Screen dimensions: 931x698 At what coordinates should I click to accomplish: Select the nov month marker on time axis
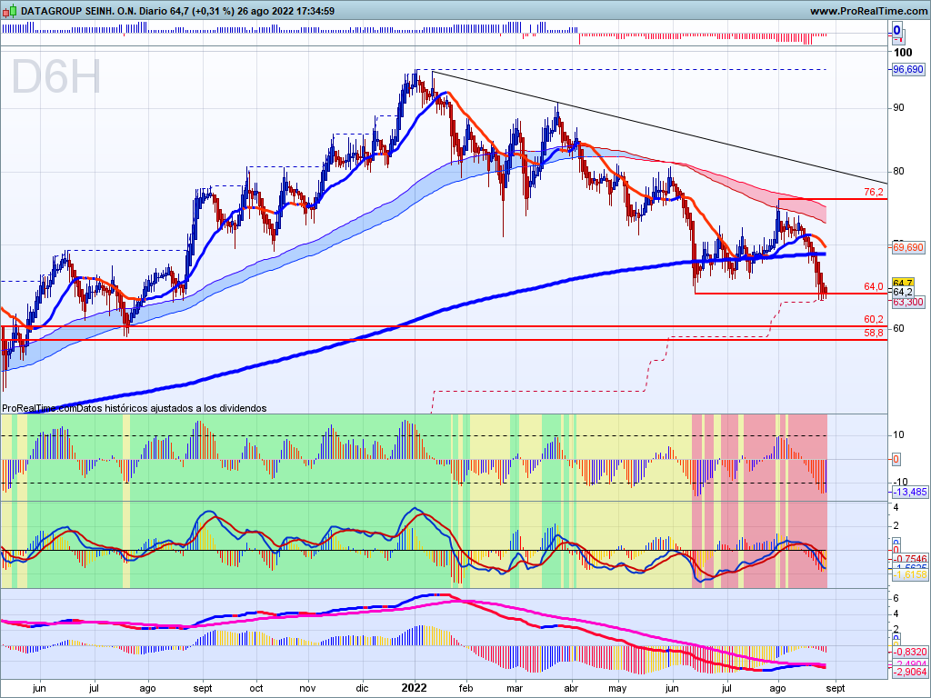coord(307,689)
